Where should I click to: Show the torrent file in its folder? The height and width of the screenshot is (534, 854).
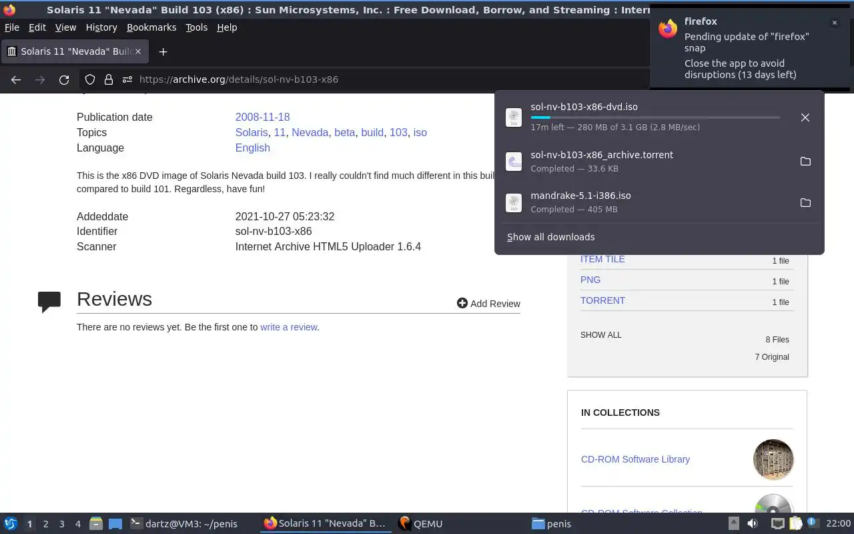pyautogui.click(x=805, y=162)
